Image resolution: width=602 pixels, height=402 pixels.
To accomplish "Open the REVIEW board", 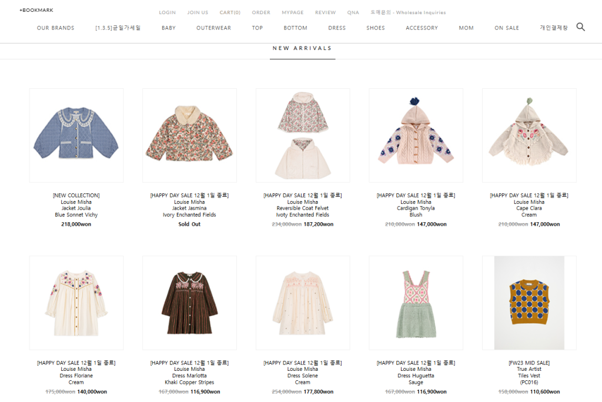I will [325, 12].
